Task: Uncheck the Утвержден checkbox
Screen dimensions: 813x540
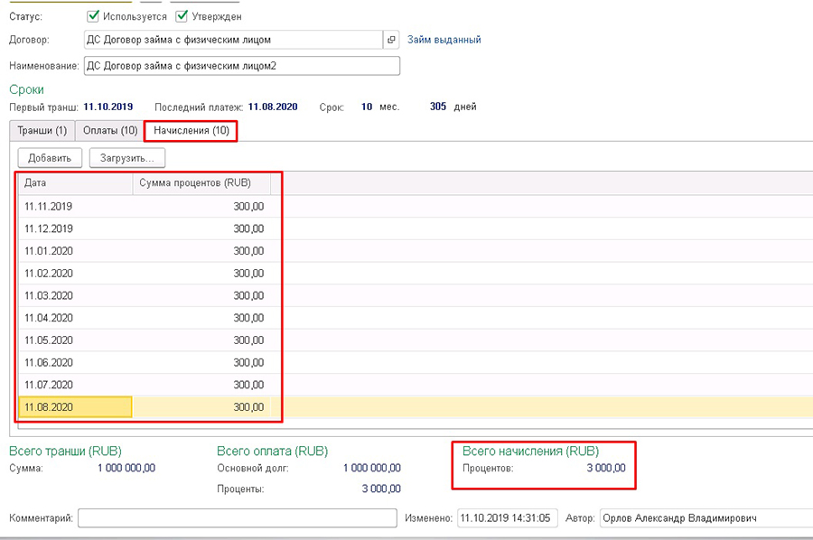Action: click(x=182, y=16)
